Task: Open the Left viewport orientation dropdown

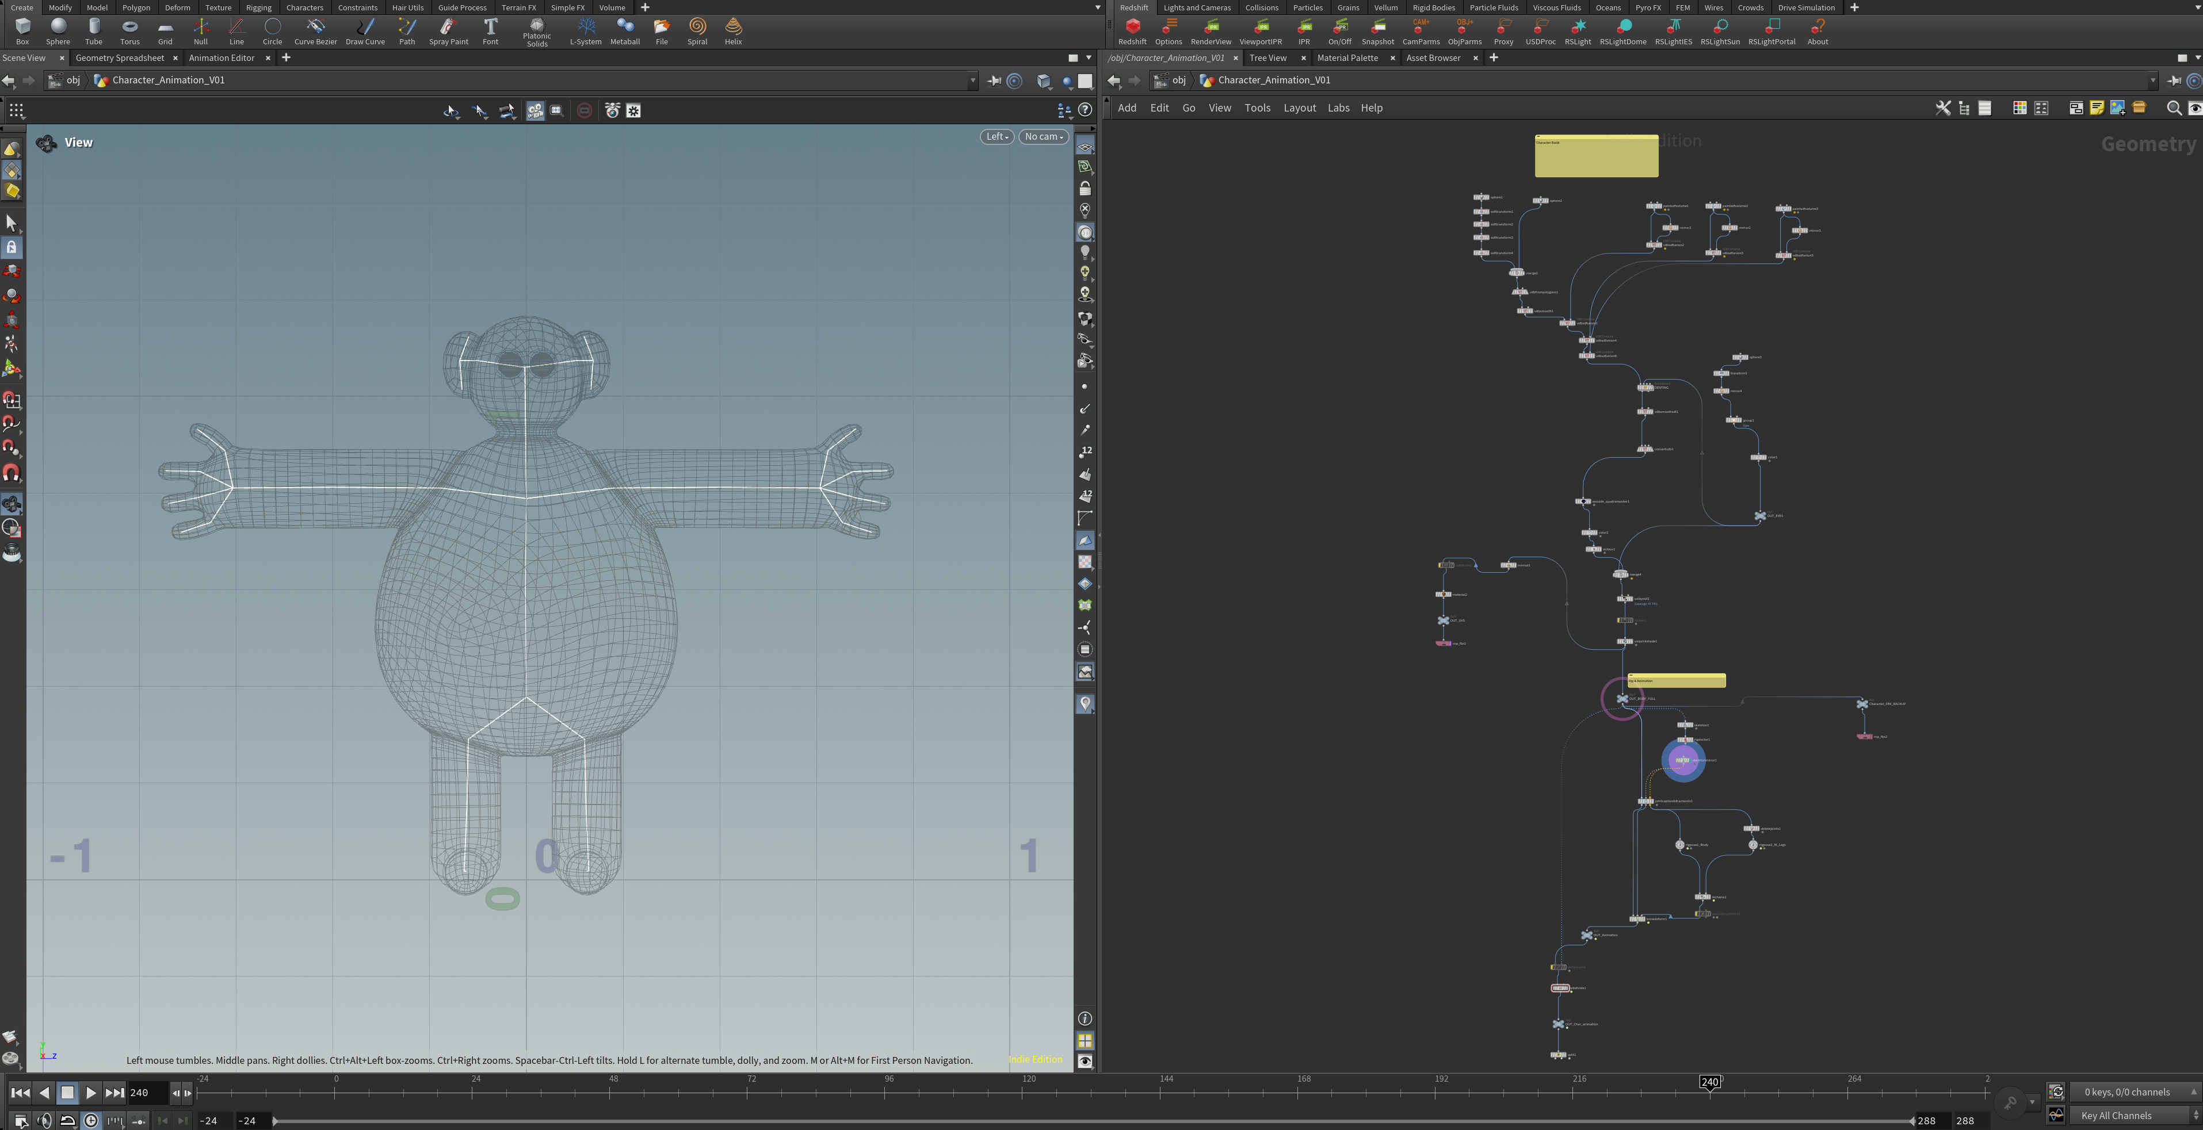Action: point(996,137)
